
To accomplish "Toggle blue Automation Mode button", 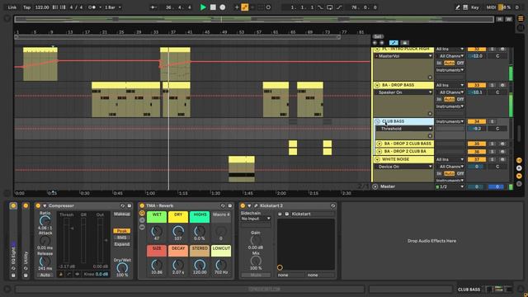I will [394, 43].
